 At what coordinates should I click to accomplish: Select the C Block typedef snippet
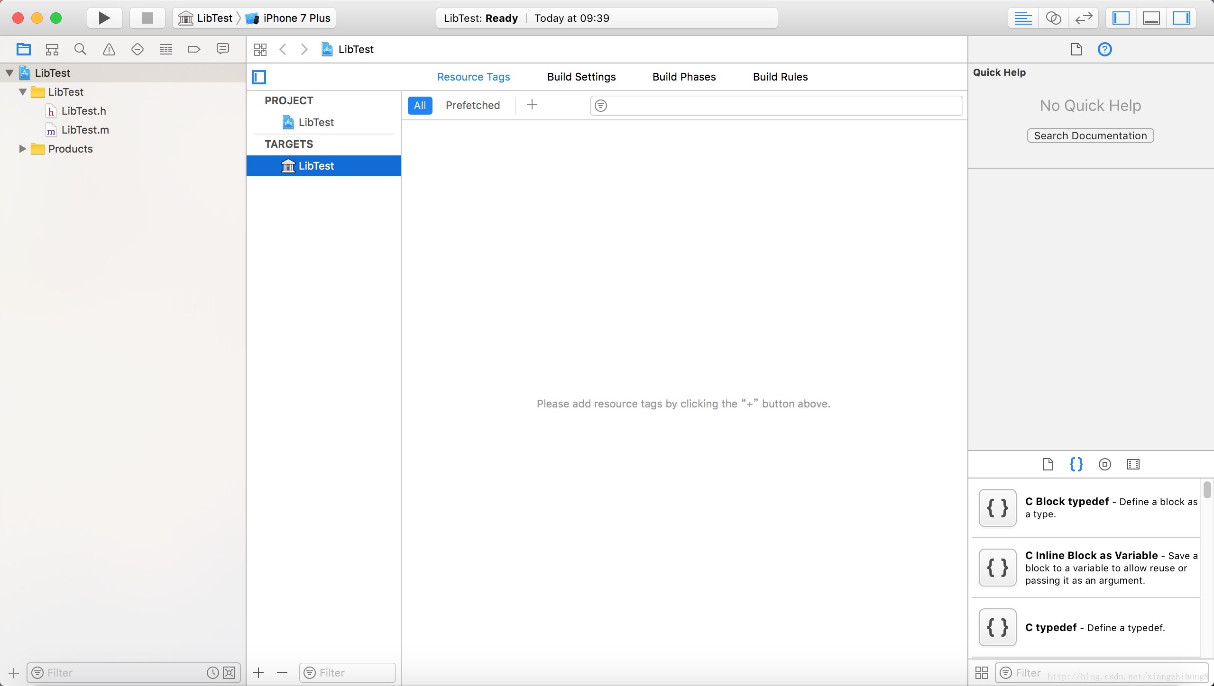1086,508
